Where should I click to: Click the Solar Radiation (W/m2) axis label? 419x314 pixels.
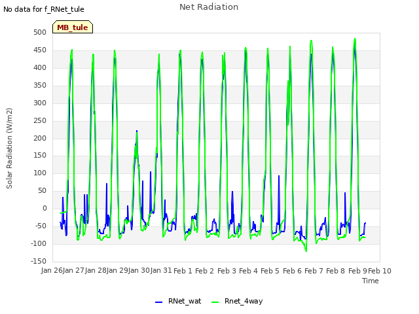pyautogui.click(x=9, y=148)
